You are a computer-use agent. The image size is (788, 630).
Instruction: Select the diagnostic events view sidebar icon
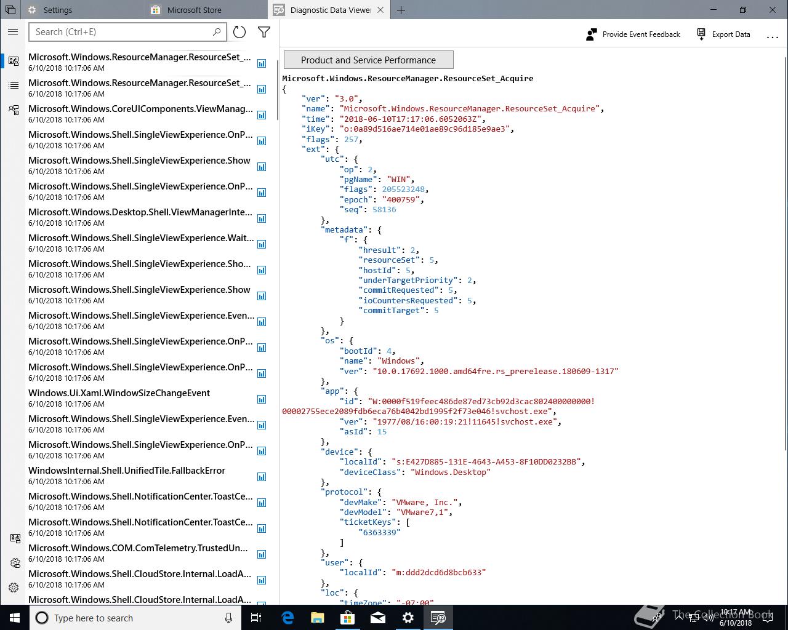click(x=14, y=61)
